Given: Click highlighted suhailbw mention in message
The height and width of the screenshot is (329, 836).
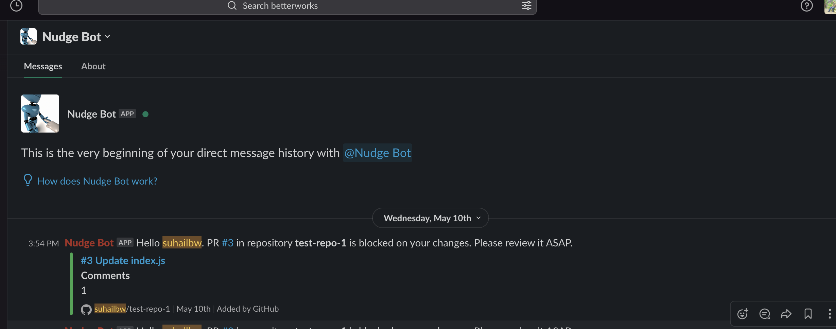Looking at the screenshot, I should [x=182, y=243].
